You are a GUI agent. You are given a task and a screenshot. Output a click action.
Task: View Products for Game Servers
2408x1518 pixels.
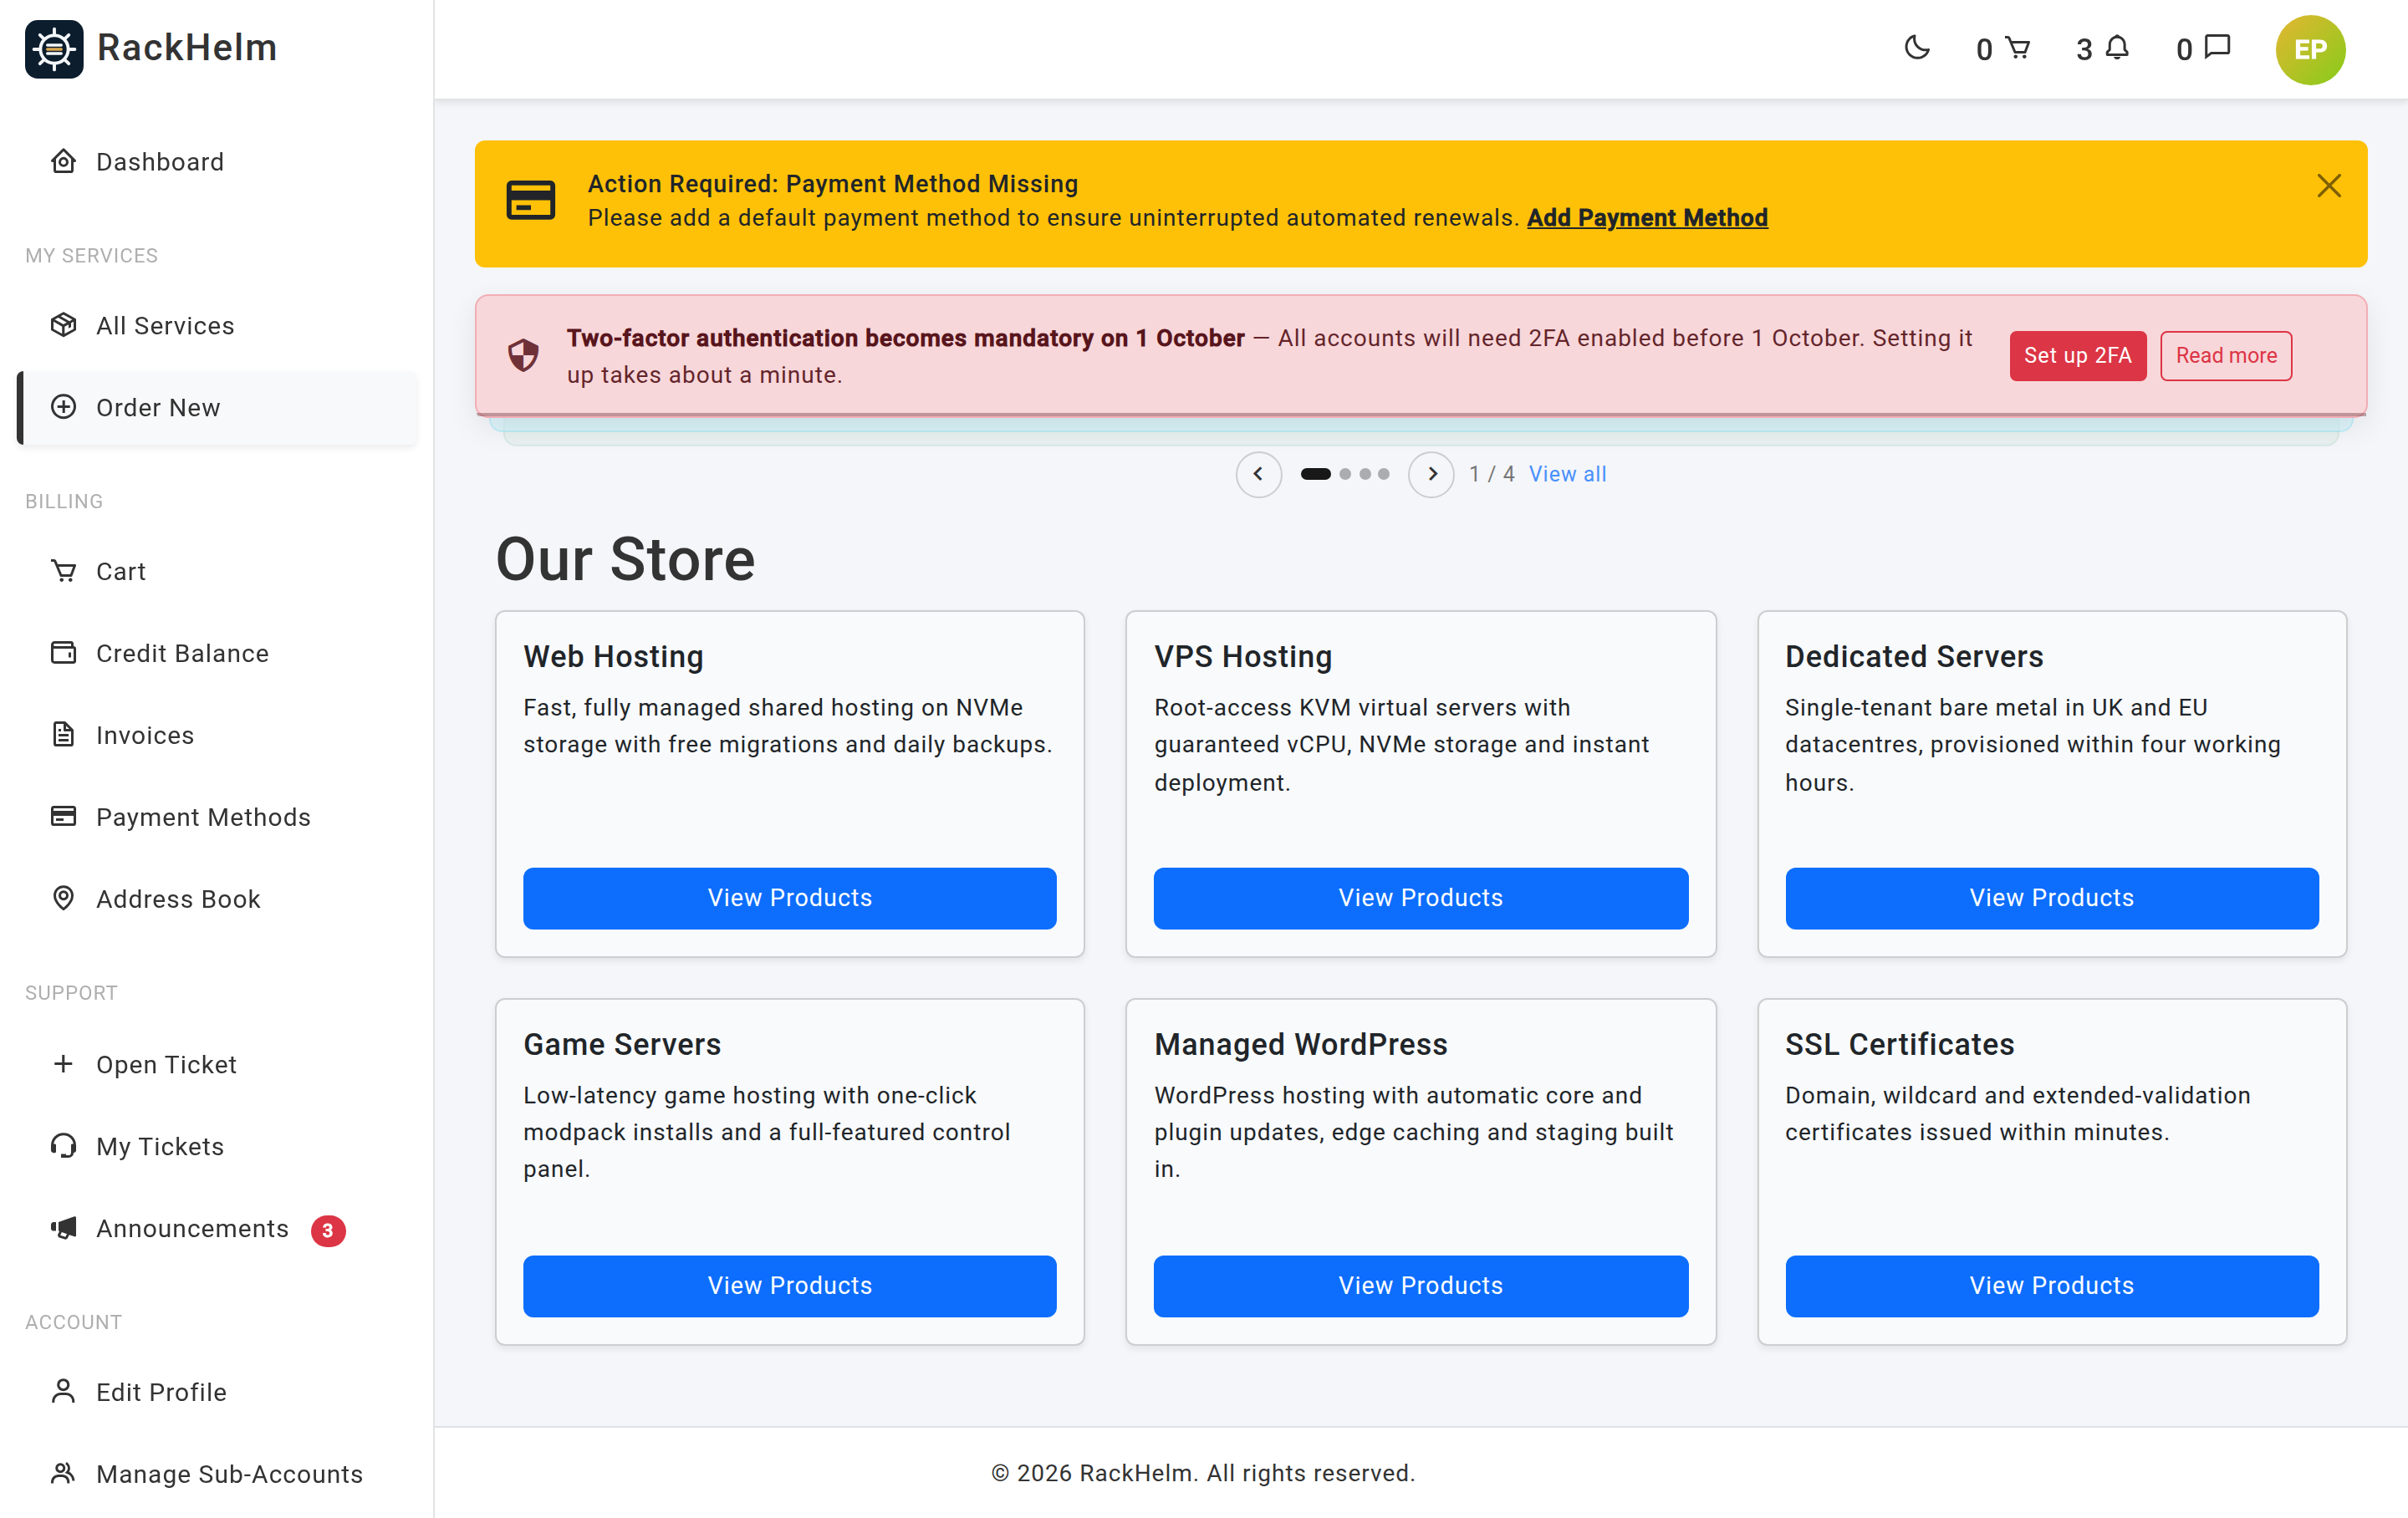[790, 1286]
